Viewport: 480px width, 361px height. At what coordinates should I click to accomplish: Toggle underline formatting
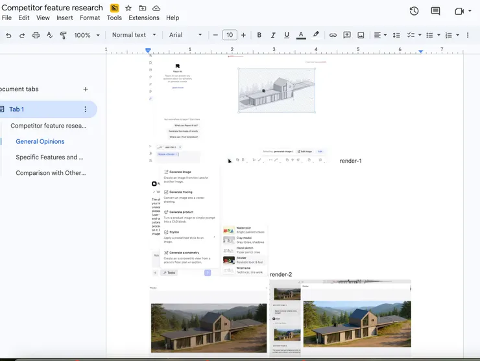click(x=286, y=35)
